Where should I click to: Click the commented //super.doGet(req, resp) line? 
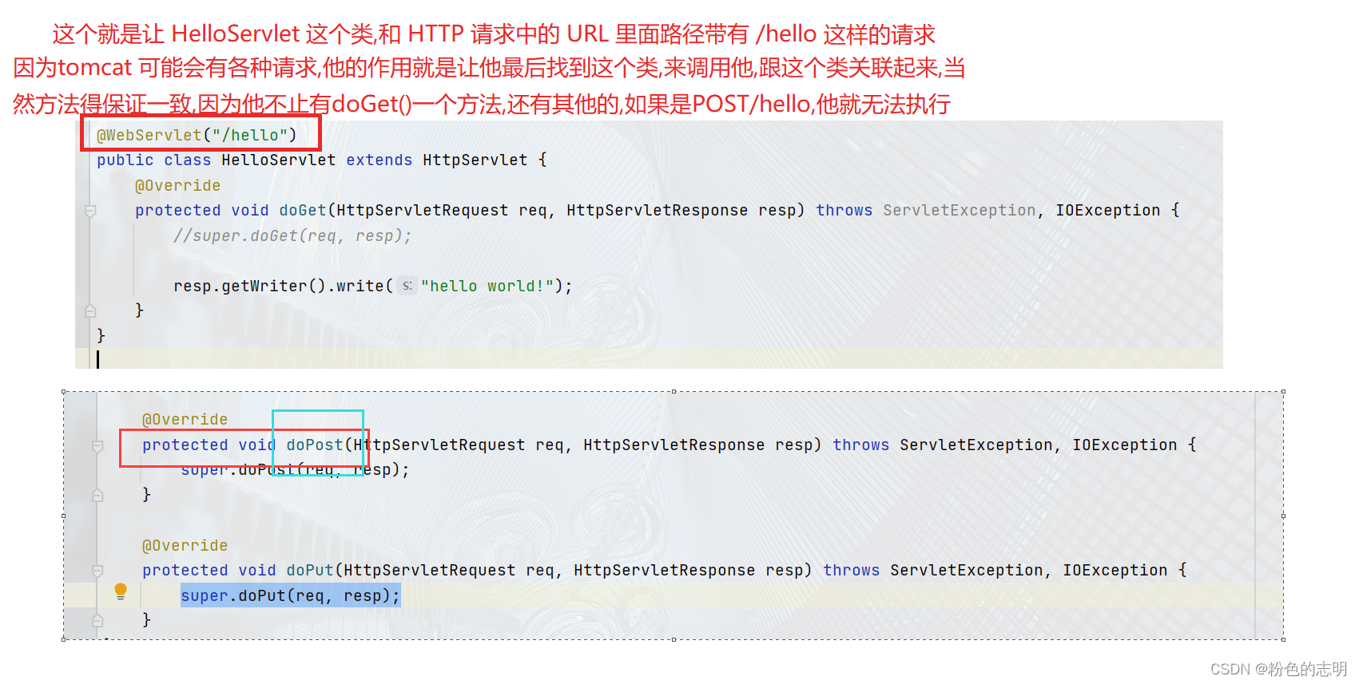click(292, 235)
